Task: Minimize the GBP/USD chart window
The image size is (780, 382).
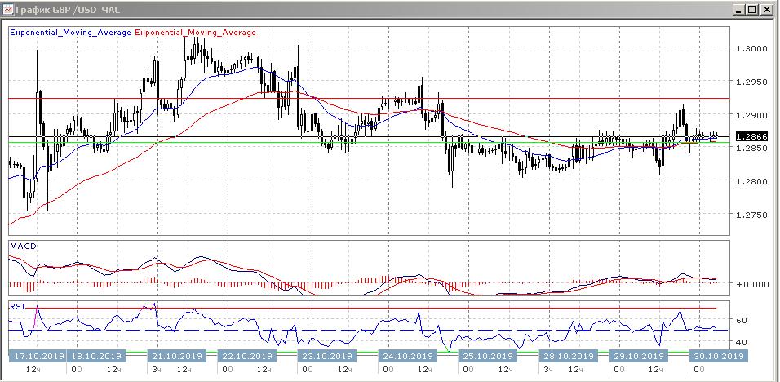Action: (x=738, y=10)
